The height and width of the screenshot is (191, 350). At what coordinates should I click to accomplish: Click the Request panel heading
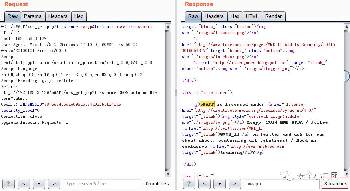16,4
